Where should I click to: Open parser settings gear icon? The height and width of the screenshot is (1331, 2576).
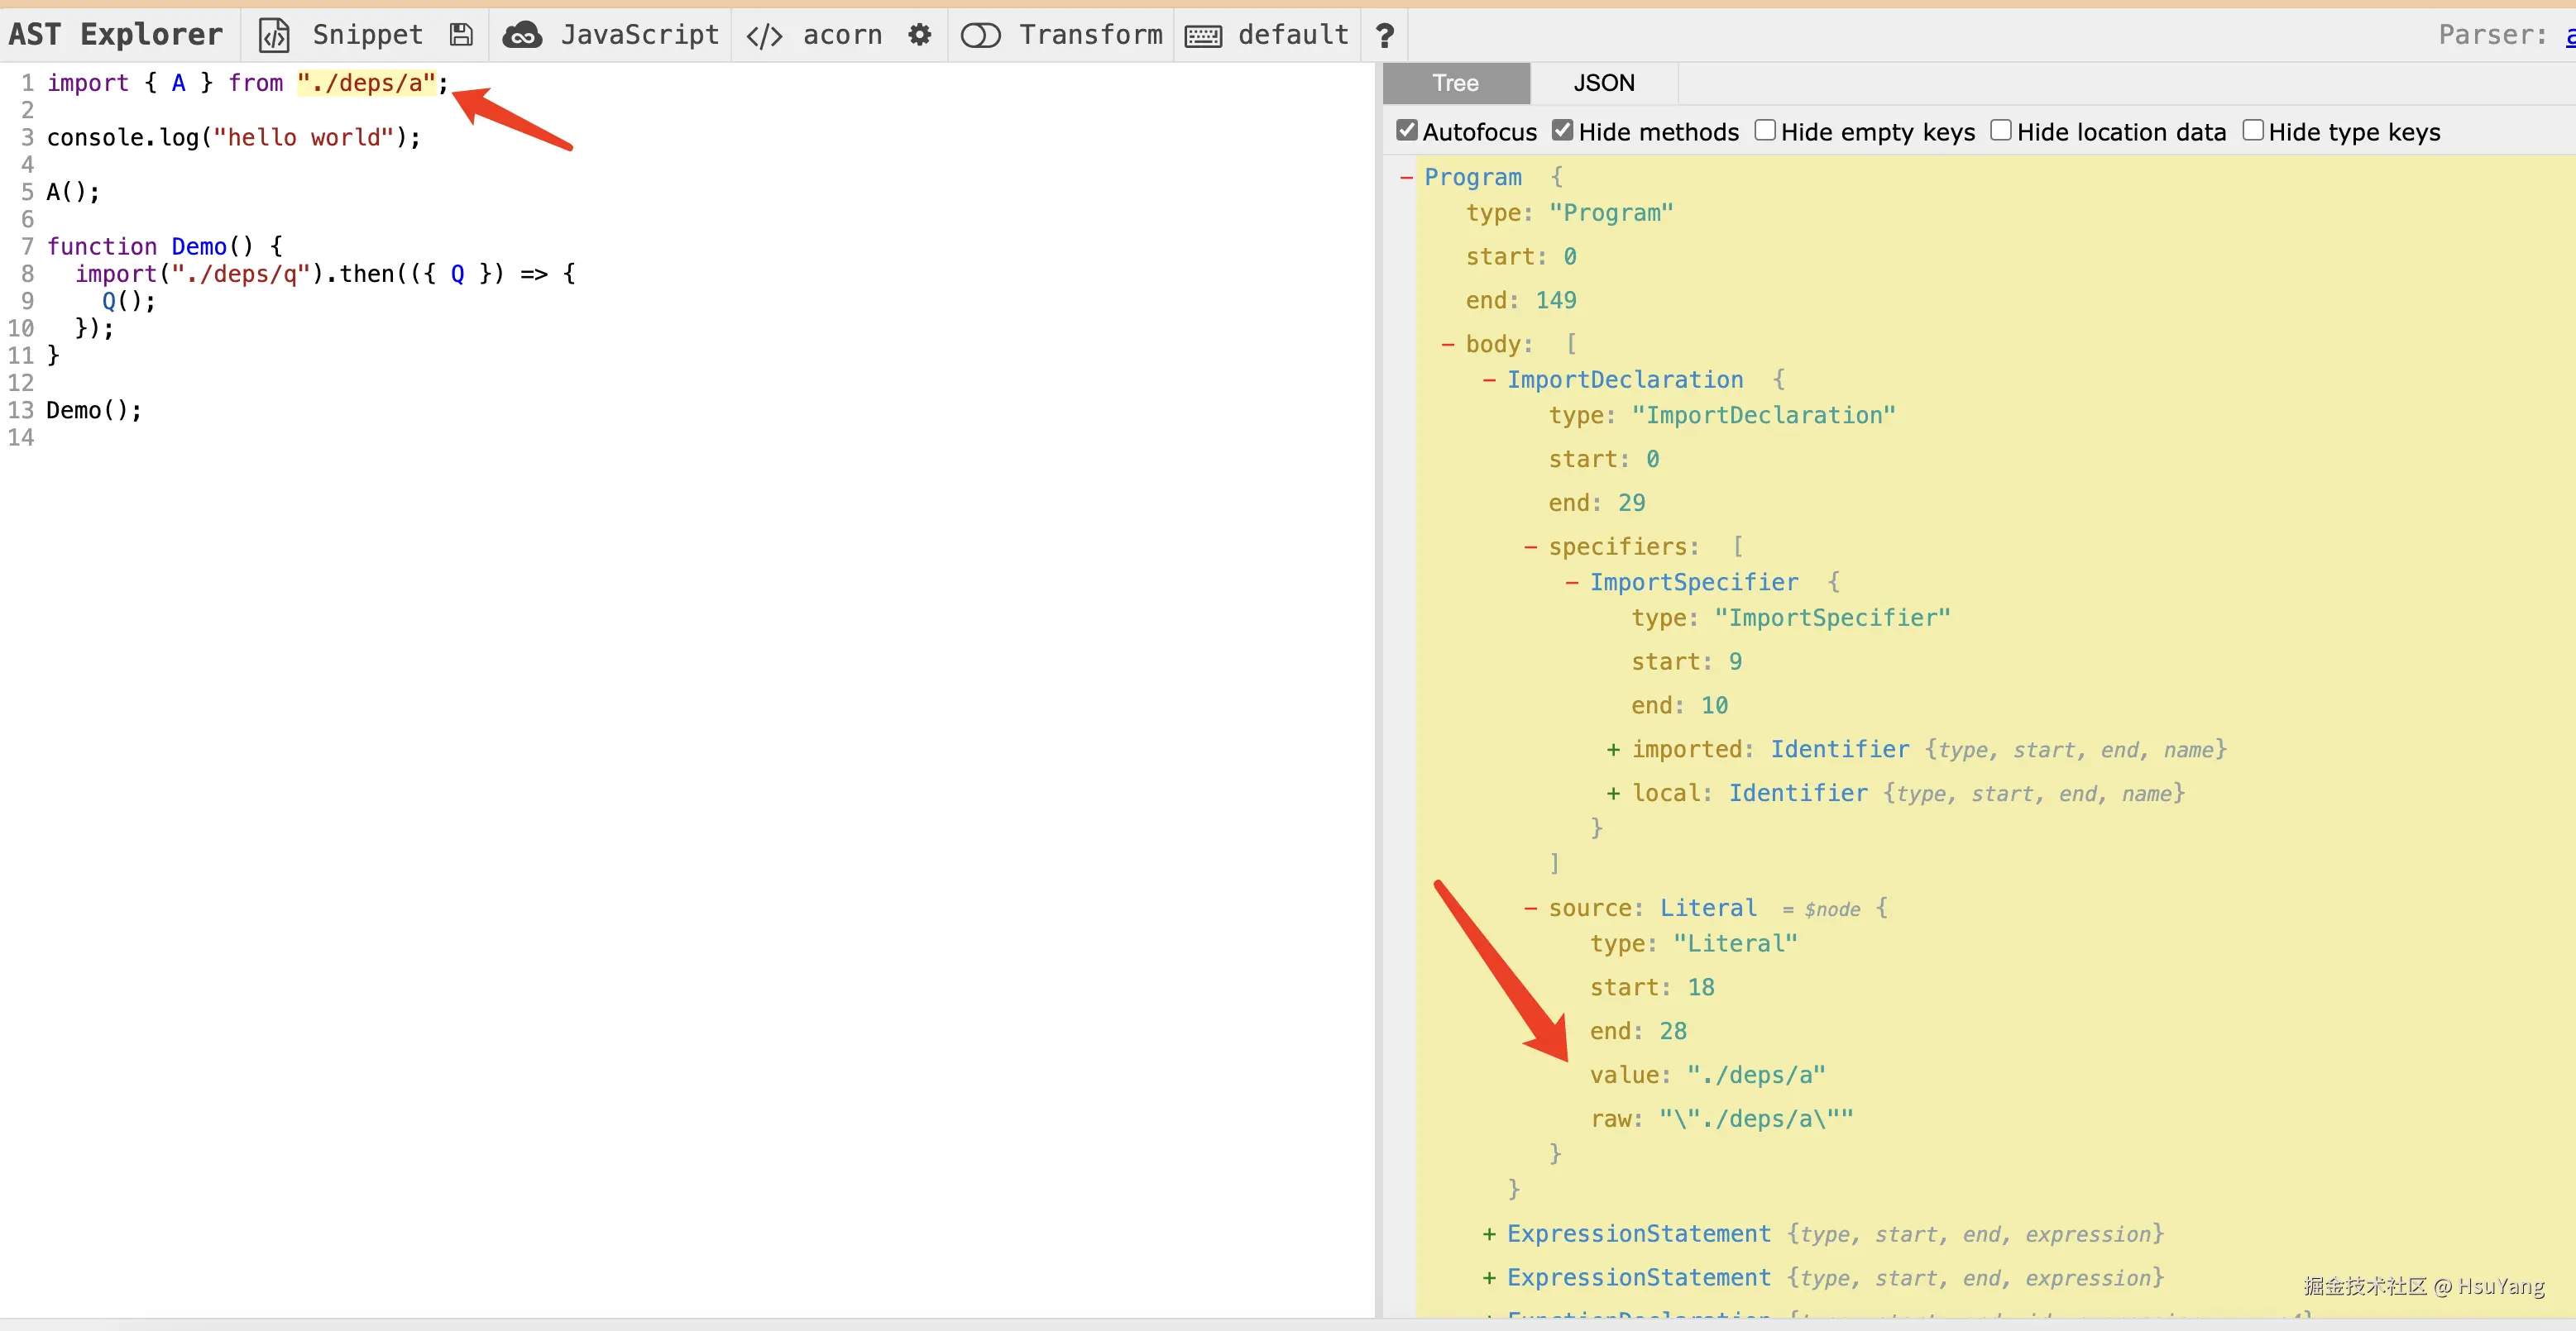[x=919, y=35]
